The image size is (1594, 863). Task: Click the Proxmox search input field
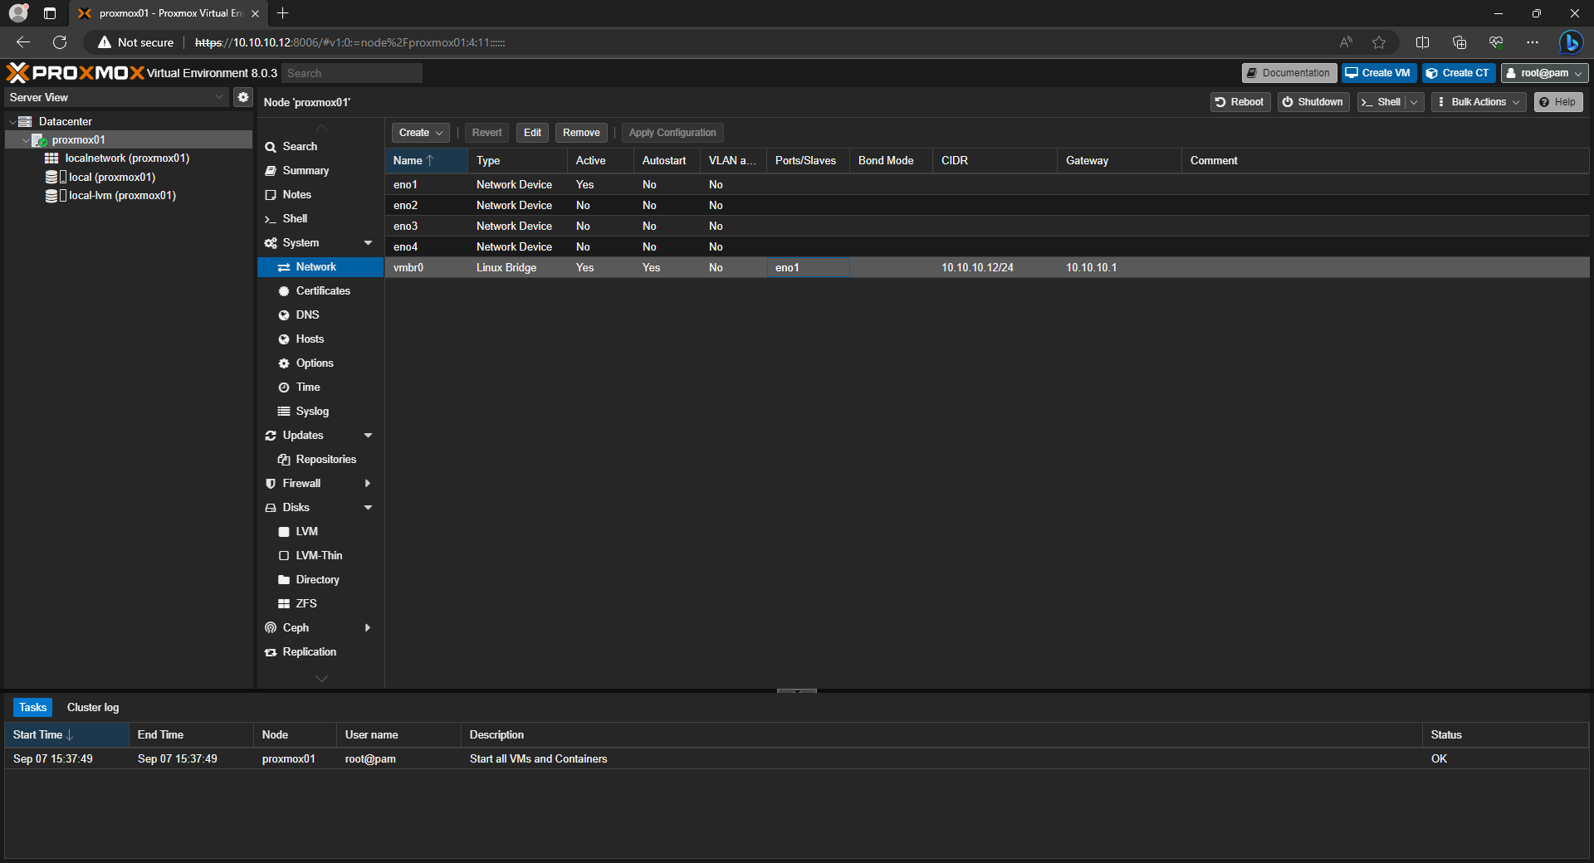pyautogui.click(x=352, y=73)
